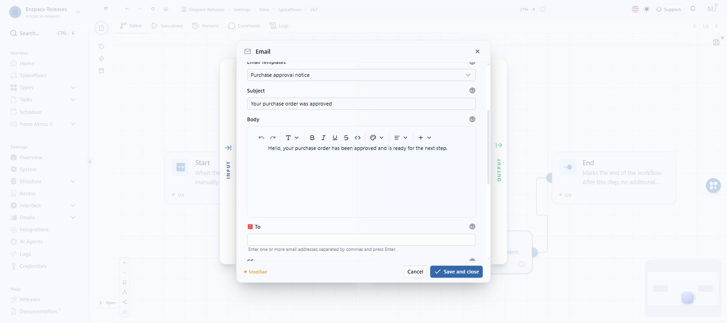The height and width of the screenshot is (323, 727).
Task: Redo edit in Body editor
Action: 273,137
